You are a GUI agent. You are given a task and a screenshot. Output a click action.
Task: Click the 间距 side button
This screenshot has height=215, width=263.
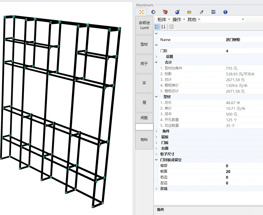(x=144, y=118)
